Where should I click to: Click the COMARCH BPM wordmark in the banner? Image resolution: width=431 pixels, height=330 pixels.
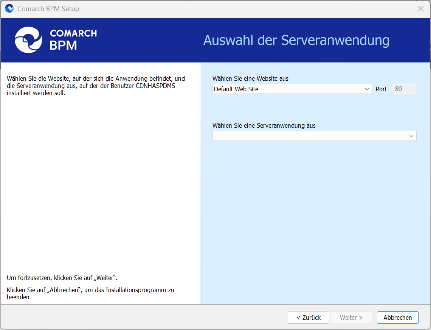coord(73,40)
